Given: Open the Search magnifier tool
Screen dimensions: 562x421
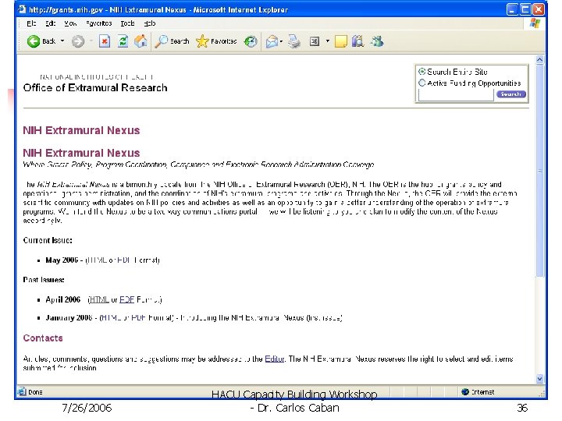Looking at the screenshot, I should (162, 41).
